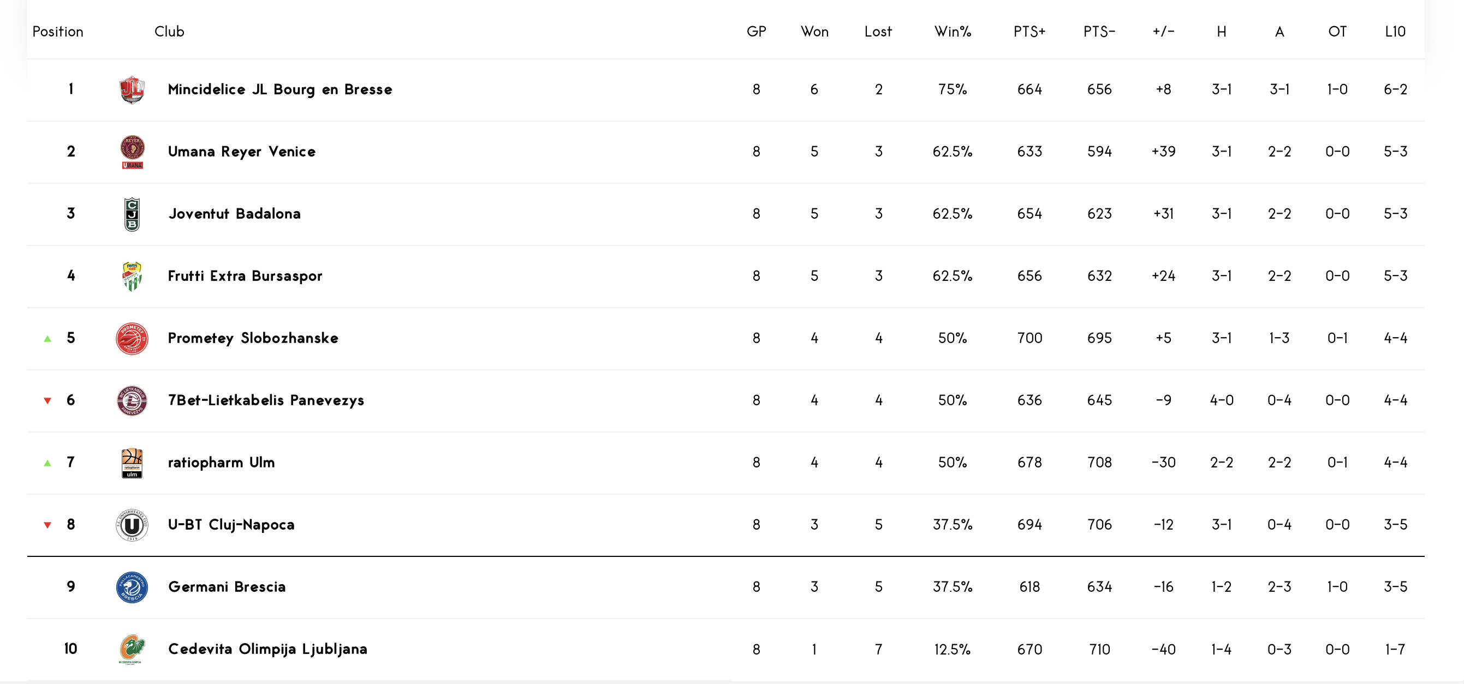Screen dimensions: 1464x684
Task: Select the ratiopharm Ulm basketball logo
Action: pos(132,463)
